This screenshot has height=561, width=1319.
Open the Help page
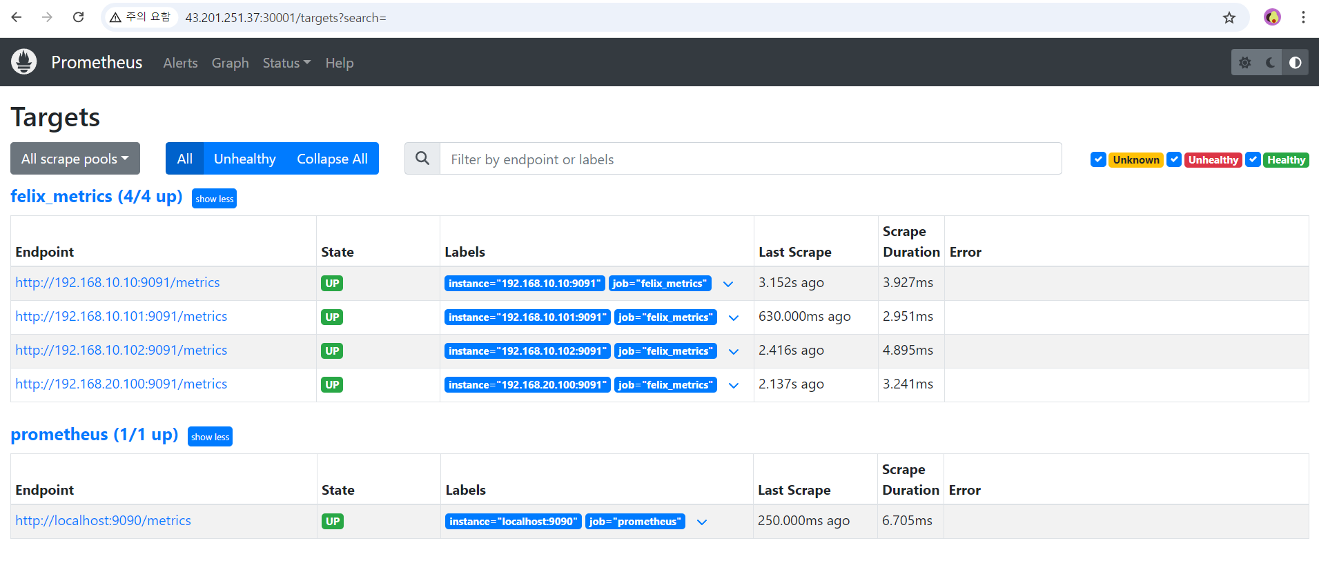pyautogui.click(x=340, y=63)
